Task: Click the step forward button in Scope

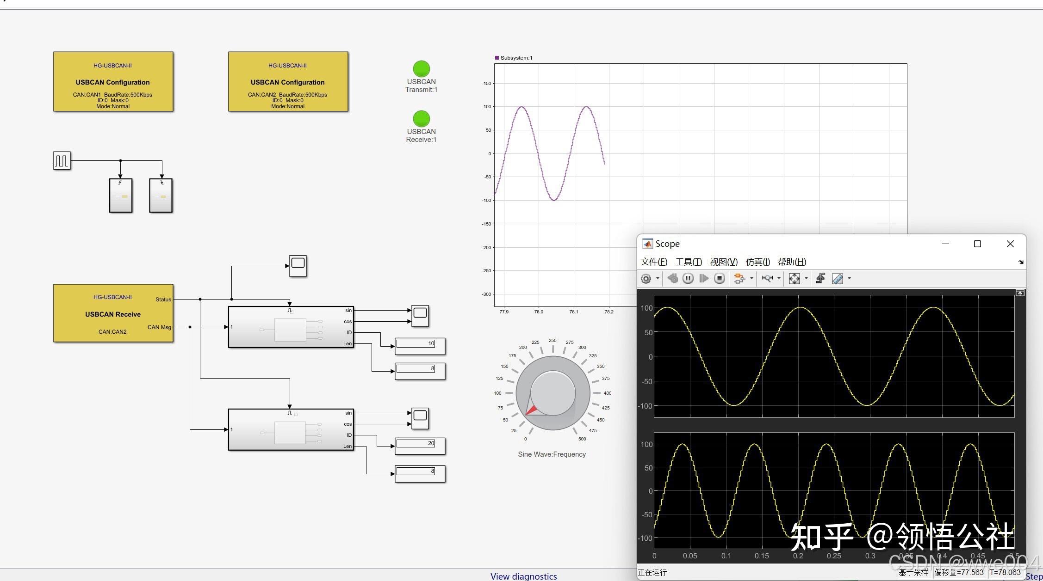Action: coord(704,278)
